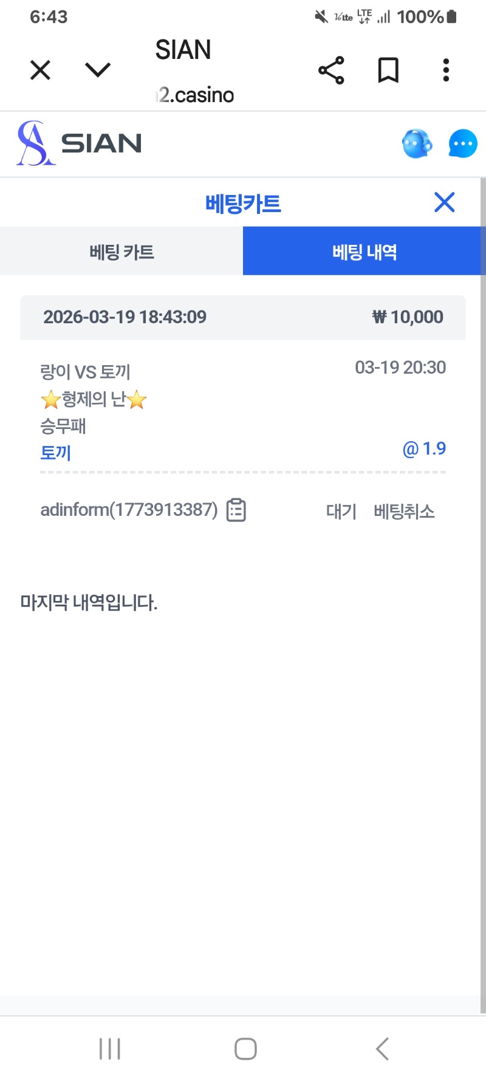This screenshot has height=1084, width=486.
Task: Expand the browser chevron dropdown
Action: point(98,70)
